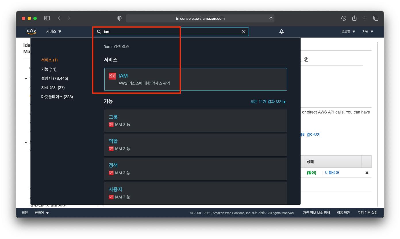This screenshot has height=239, width=400.
Task: Collapse the upper sidebar section triangle
Action: point(26,79)
